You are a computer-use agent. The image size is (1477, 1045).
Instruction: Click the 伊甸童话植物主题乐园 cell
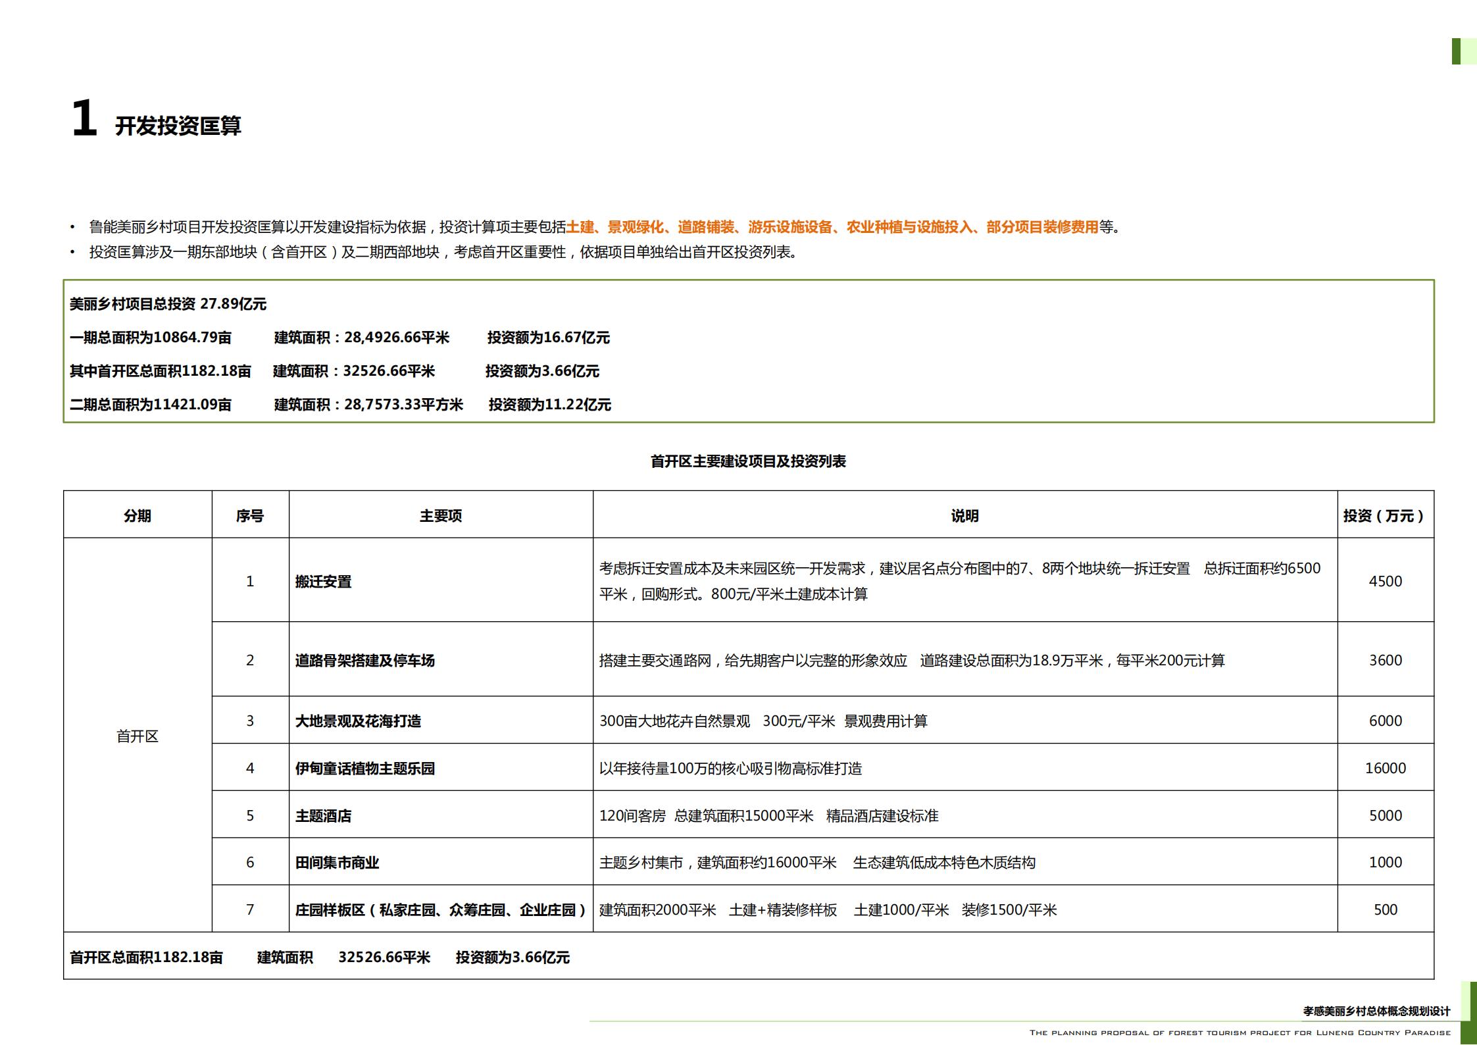tap(441, 768)
